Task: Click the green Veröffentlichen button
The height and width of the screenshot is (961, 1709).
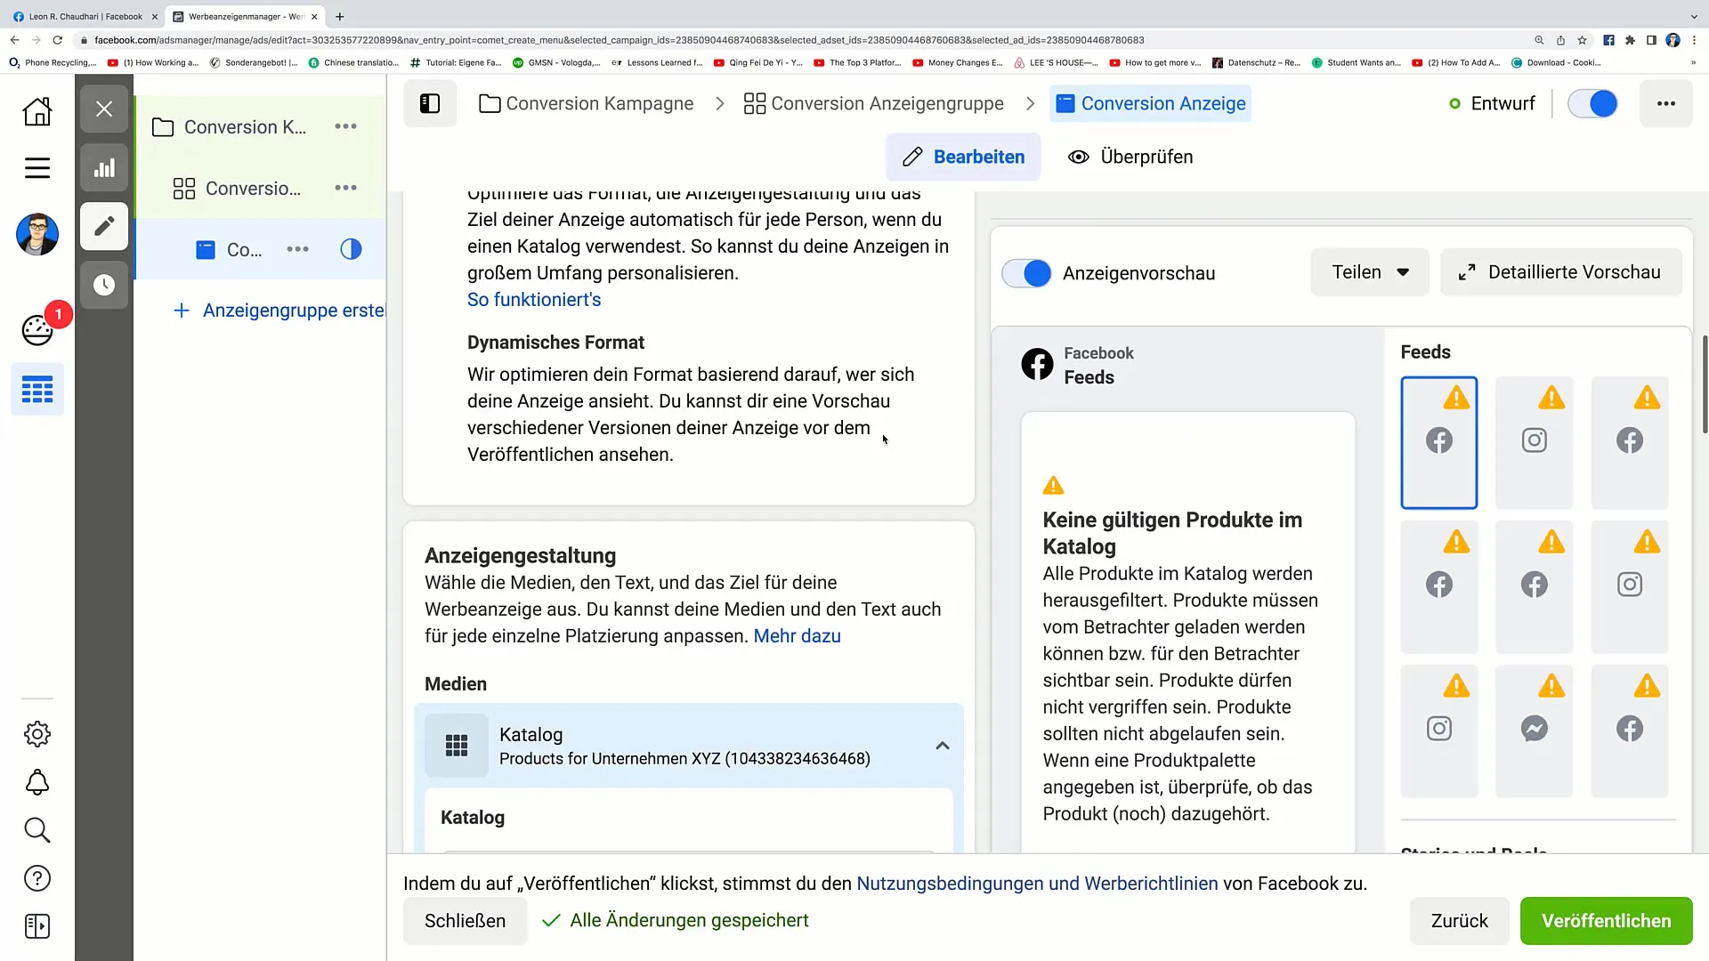Action: [1606, 921]
